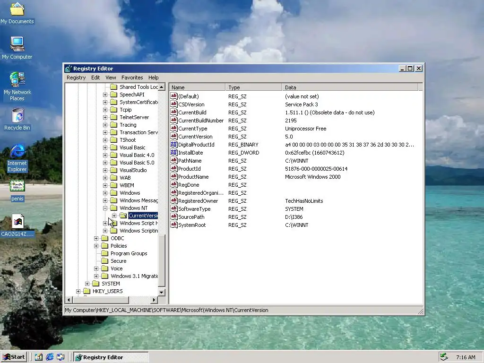Select the PathName value name

click(190, 161)
